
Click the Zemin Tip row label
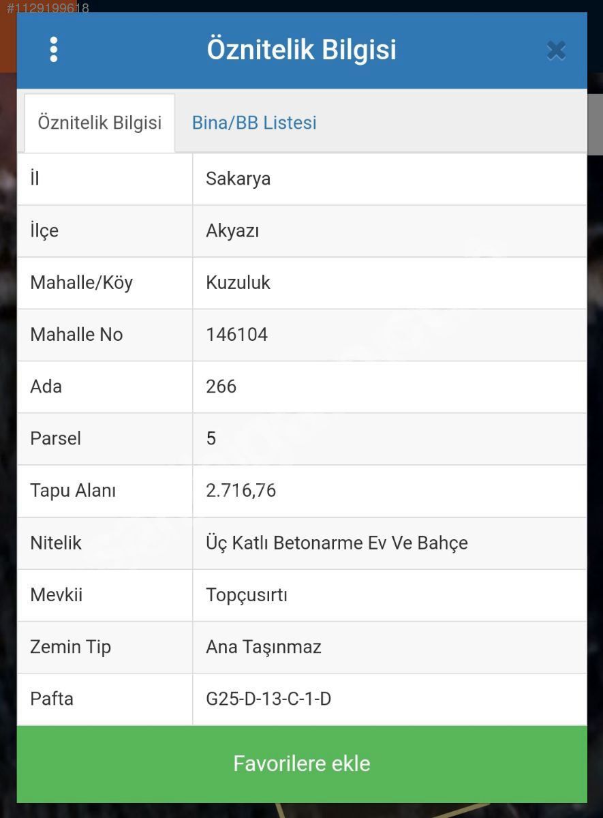coord(70,646)
